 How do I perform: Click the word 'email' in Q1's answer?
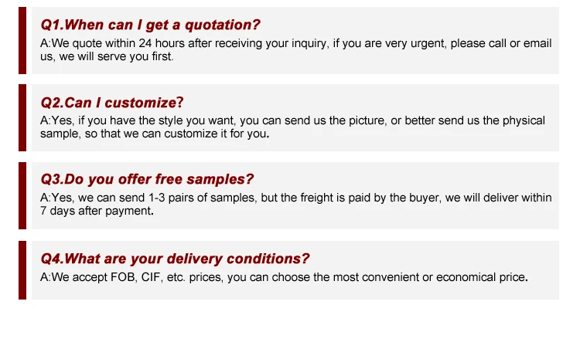537,43
